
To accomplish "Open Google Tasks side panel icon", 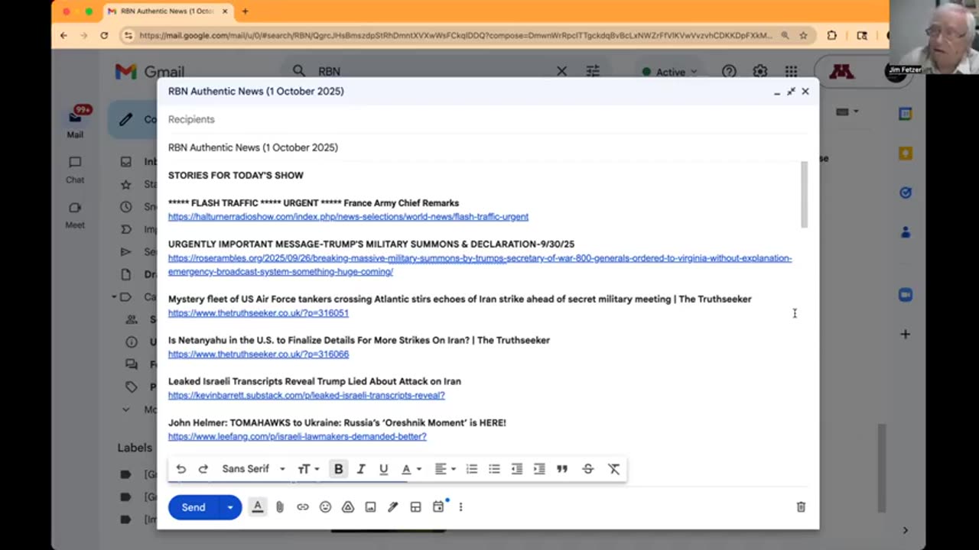I will pos(906,192).
